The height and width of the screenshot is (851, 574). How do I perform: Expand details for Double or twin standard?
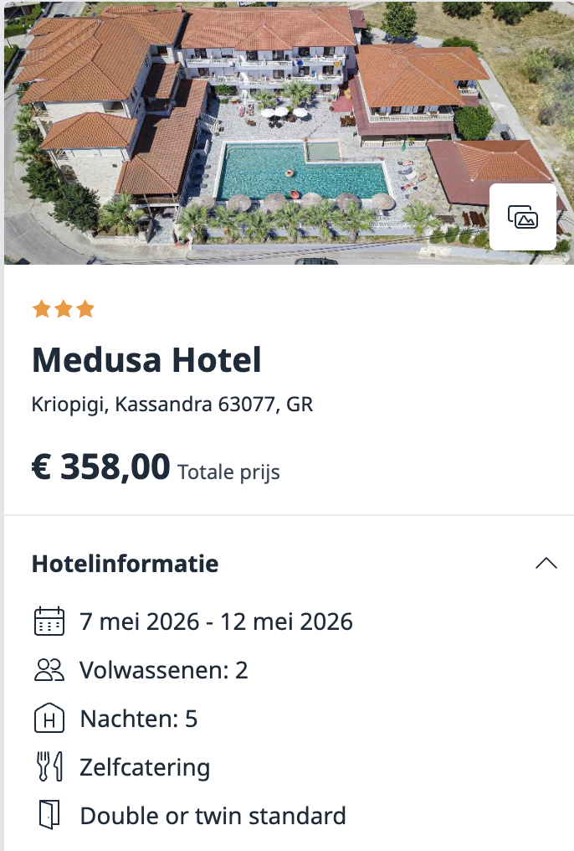pos(212,816)
